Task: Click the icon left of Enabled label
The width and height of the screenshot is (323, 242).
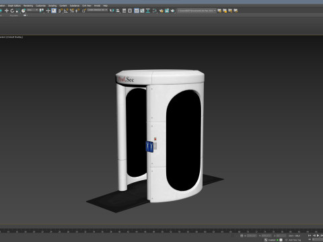Action: point(266,240)
